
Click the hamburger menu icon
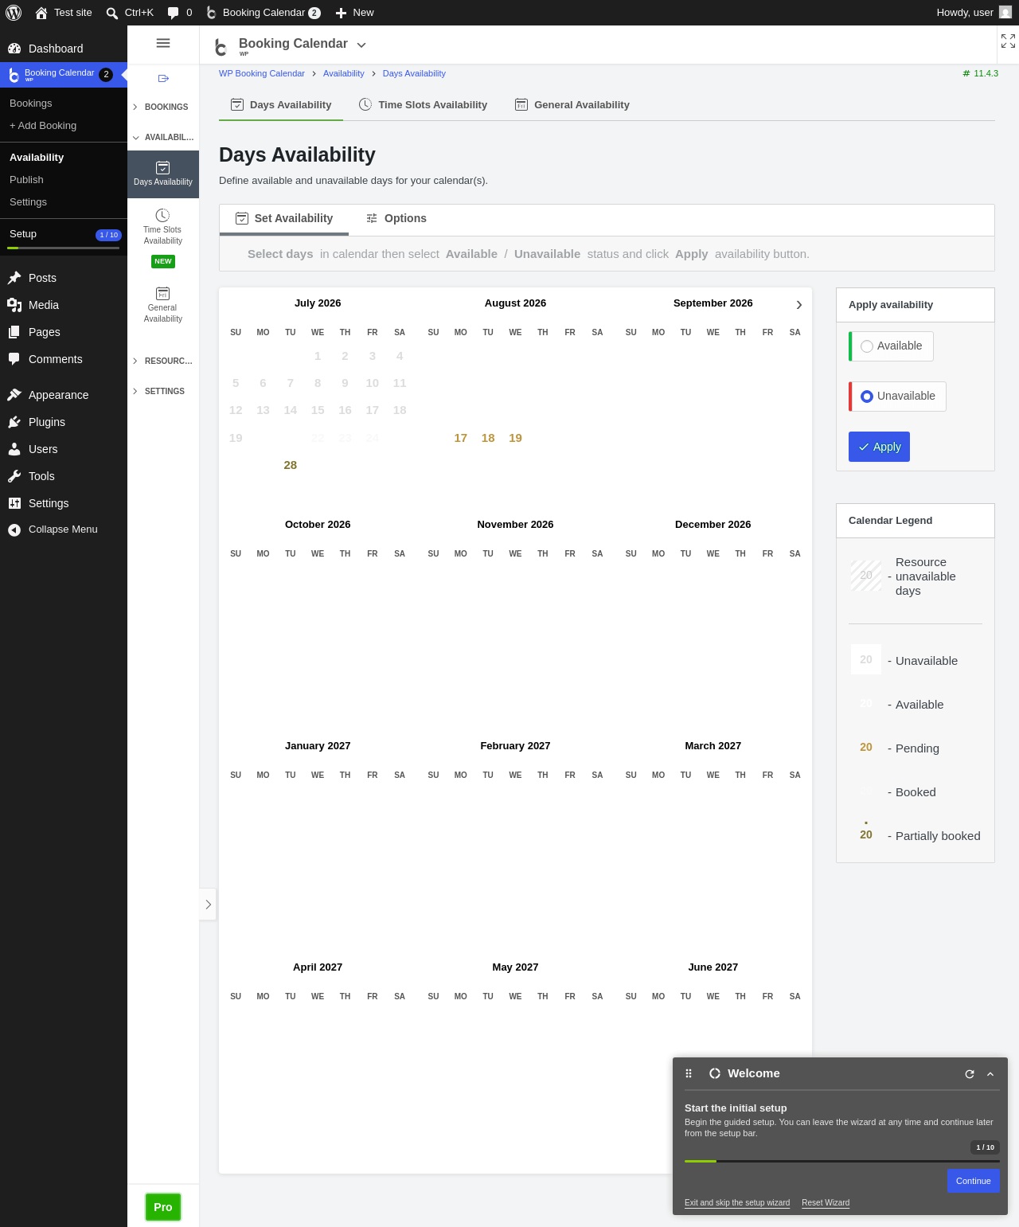(x=163, y=43)
